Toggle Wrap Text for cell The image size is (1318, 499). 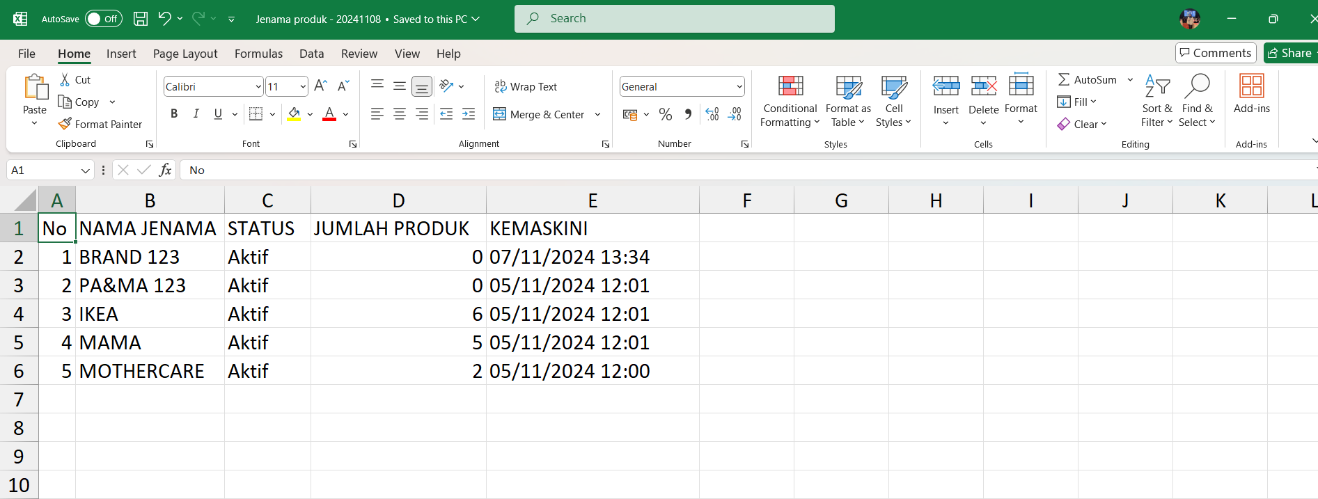click(526, 86)
